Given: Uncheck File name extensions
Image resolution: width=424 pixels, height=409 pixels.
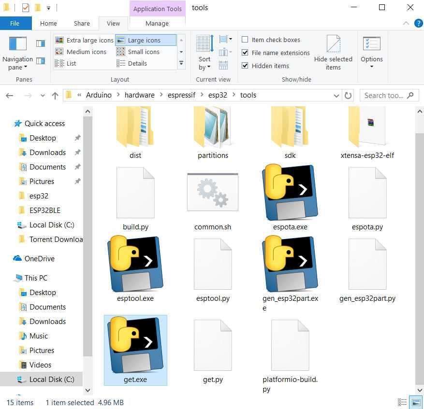Looking at the screenshot, I should [245, 53].
